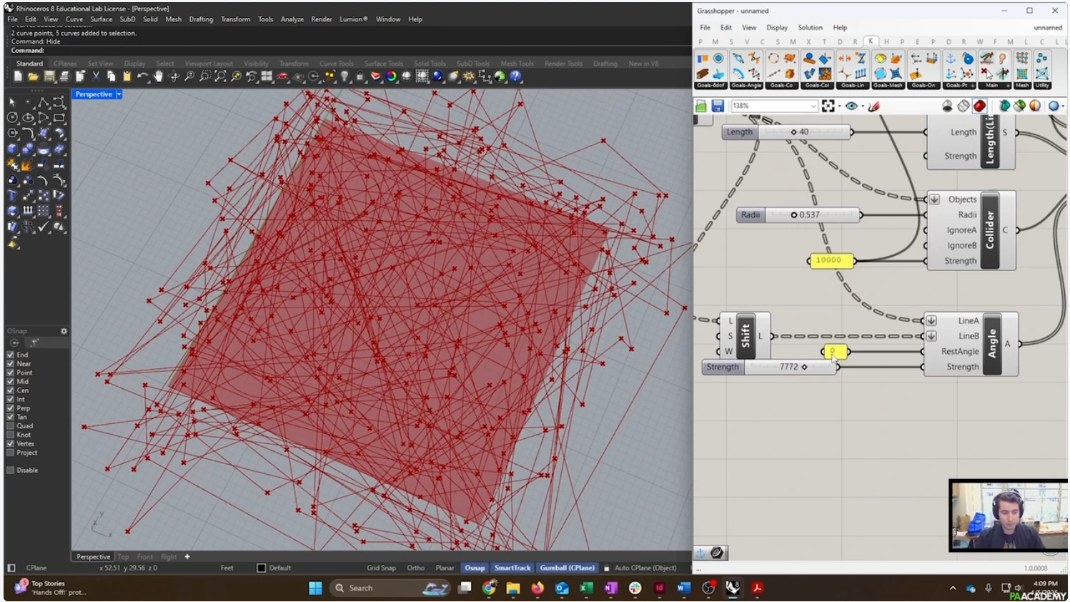Toggle the Vertex osnap checkbox

coord(11,443)
